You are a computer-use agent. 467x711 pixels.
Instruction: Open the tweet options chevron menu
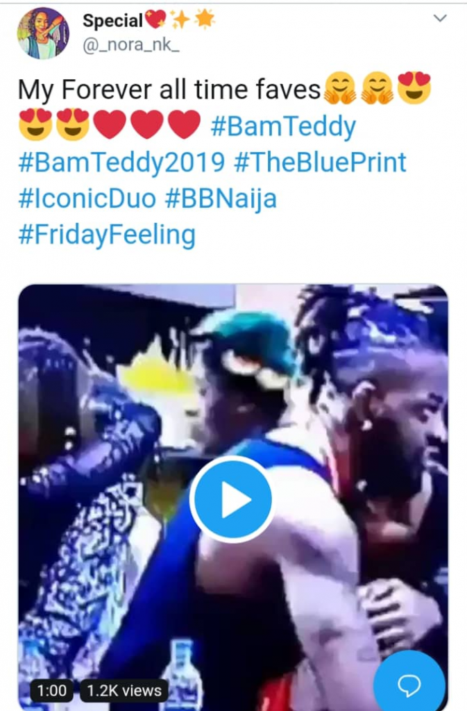point(440,19)
